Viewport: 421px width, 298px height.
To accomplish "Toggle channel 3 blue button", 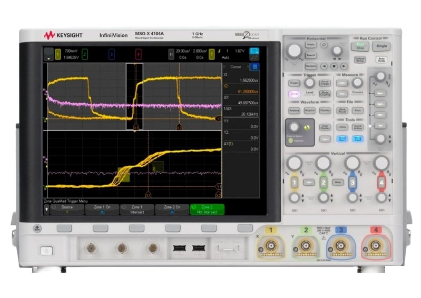I will click(x=353, y=182).
